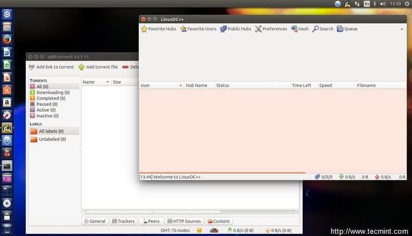
Task: Click Add torrent file in qBittorrent
Action: point(98,67)
